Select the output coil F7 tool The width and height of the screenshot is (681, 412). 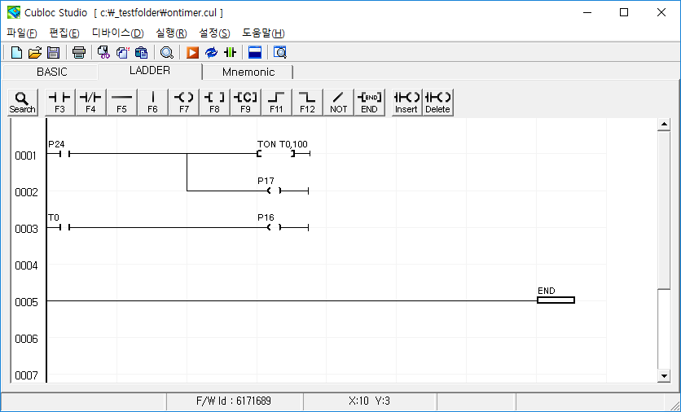click(x=183, y=102)
